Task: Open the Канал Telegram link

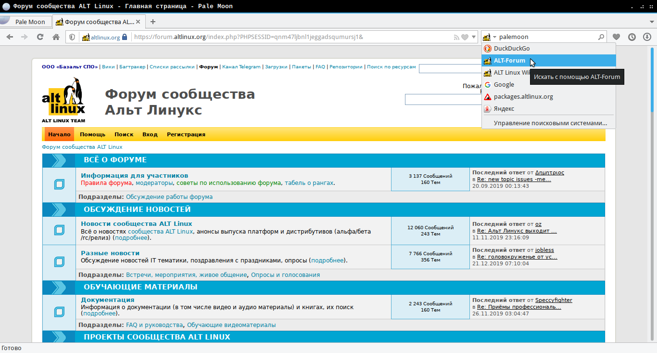Action: [241, 67]
